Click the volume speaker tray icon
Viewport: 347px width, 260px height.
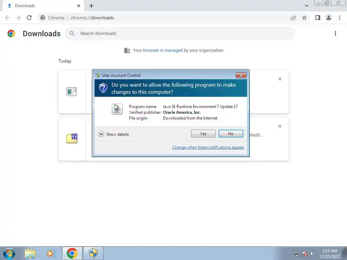(313, 254)
